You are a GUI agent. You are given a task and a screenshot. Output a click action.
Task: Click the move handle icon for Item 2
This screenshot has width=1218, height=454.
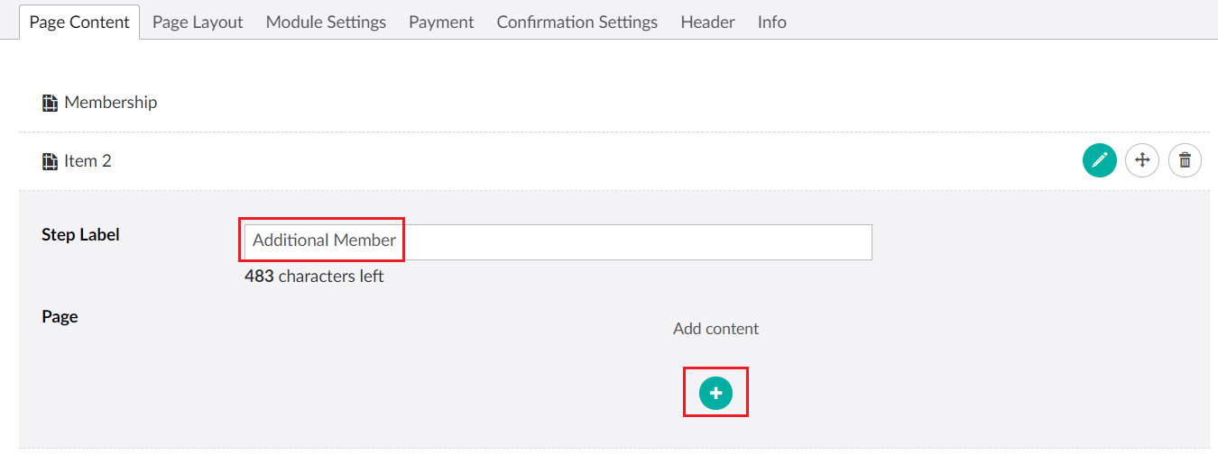click(x=1142, y=161)
